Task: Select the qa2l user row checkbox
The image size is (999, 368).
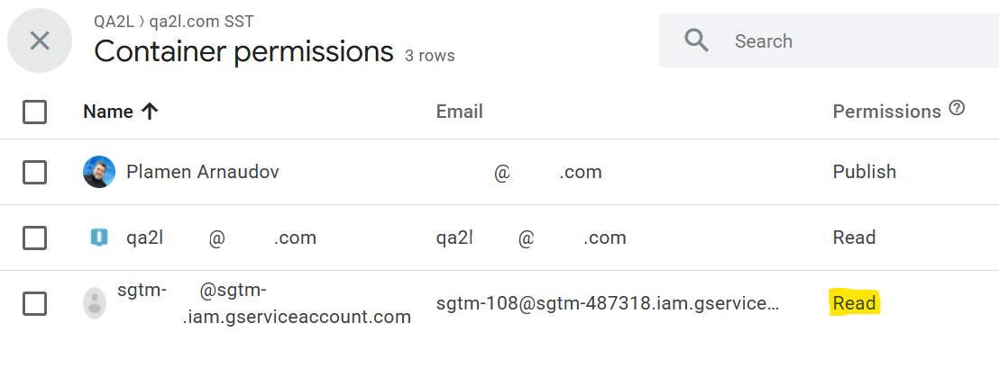Action: tap(34, 238)
